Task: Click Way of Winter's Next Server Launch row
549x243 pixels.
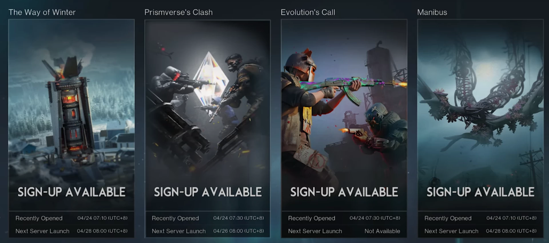Action: point(71,231)
